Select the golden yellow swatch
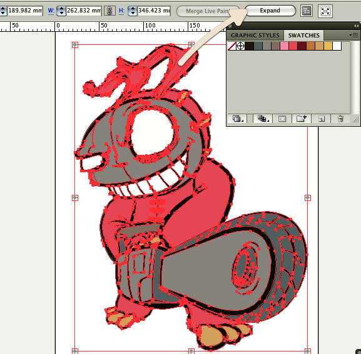 (328, 46)
